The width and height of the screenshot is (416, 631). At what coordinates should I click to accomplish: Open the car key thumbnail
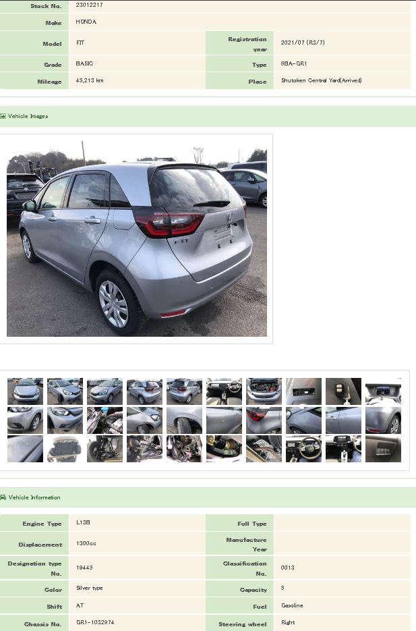click(x=343, y=391)
